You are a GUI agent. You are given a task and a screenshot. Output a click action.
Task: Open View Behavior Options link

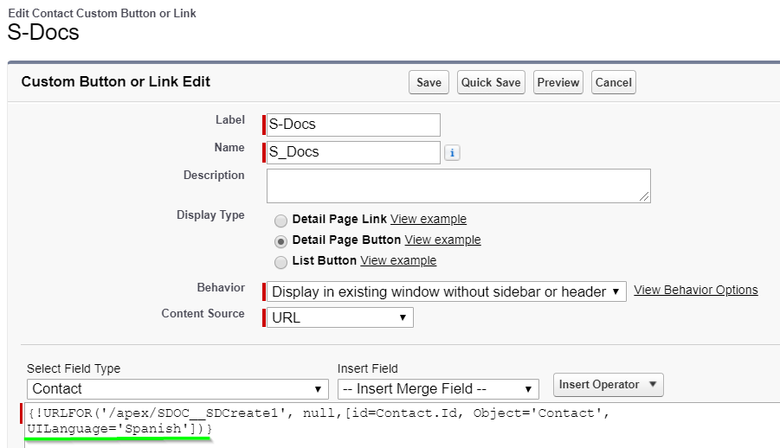695,290
